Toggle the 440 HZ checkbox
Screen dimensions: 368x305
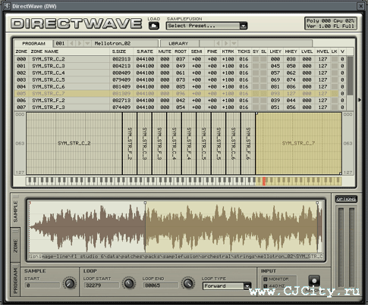266,286
